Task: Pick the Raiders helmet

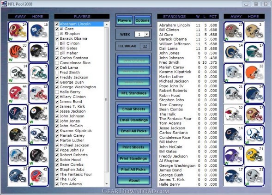Action: click(x=254, y=177)
